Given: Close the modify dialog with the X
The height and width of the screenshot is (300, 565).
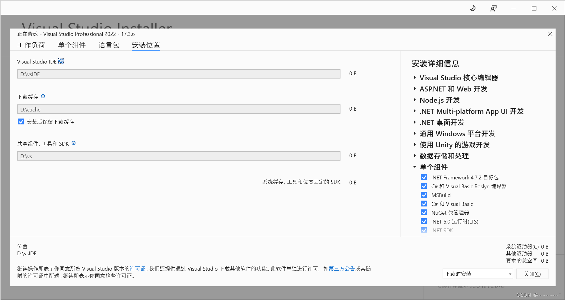Looking at the screenshot, I should coord(550,34).
